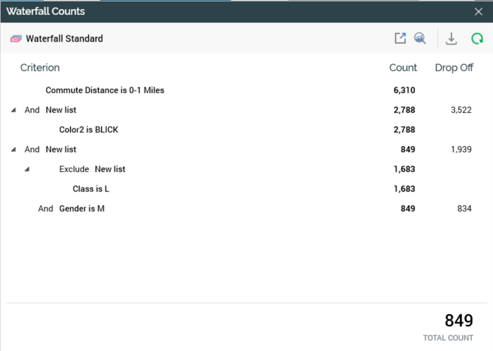Collapse the first And New list row
The image size is (493, 351).
point(13,110)
